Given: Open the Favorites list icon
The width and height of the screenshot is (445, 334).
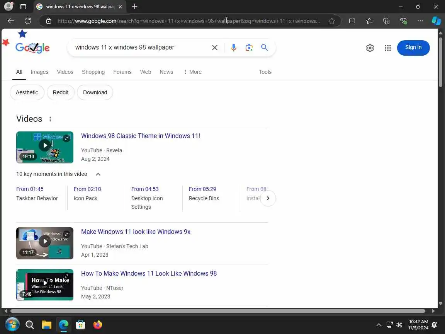Looking at the screenshot, I should click(369, 21).
